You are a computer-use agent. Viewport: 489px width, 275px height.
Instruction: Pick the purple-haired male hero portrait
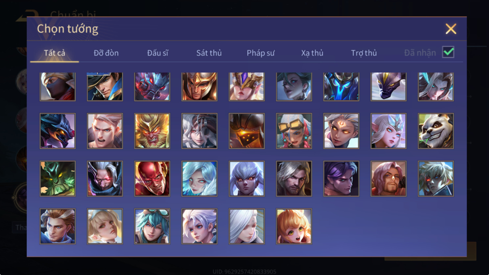[341, 179]
